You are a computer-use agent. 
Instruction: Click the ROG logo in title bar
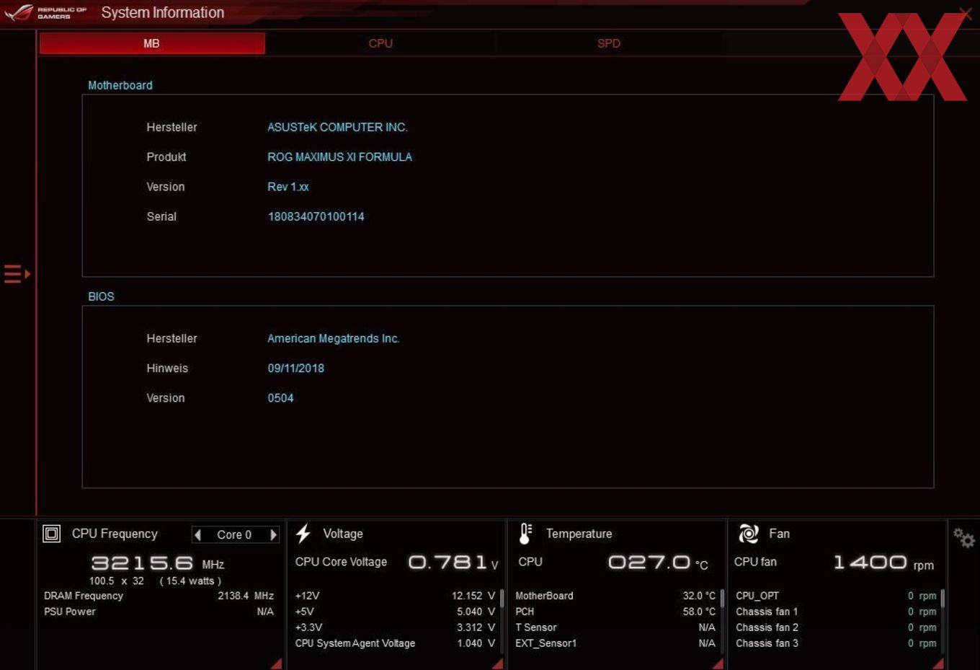[19, 12]
